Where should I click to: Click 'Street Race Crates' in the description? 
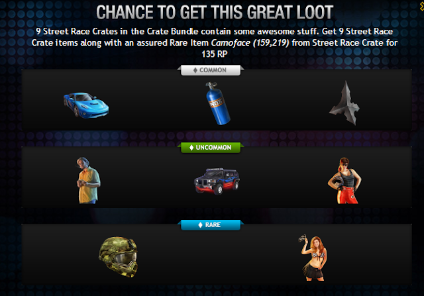point(80,31)
